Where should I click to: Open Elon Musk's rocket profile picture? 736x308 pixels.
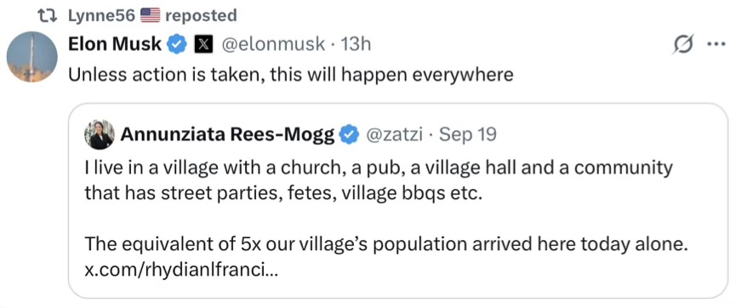point(32,57)
